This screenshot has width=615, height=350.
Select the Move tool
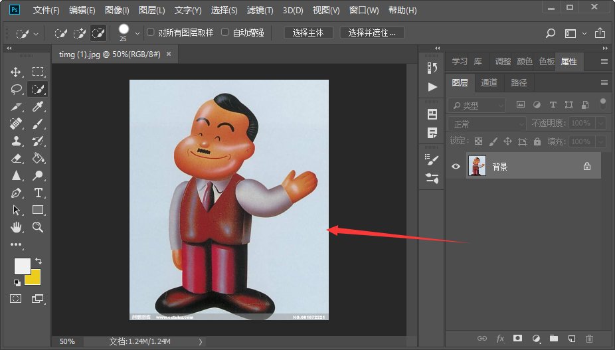[16, 72]
